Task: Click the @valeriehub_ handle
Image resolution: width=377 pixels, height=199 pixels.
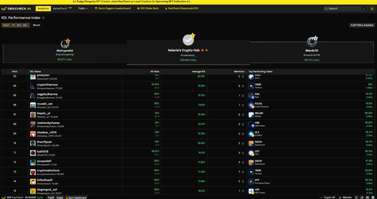Action: tap(188, 55)
